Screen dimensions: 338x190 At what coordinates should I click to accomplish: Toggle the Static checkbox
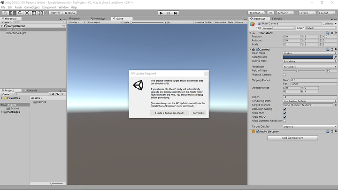pos(324,24)
